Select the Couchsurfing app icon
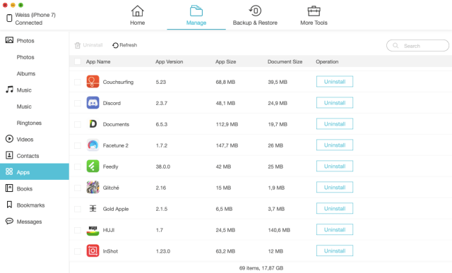The width and height of the screenshot is (452, 273). pyautogui.click(x=93, y=82)
